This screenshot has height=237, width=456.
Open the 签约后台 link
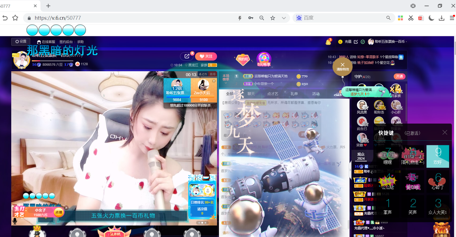pos(66,42)
